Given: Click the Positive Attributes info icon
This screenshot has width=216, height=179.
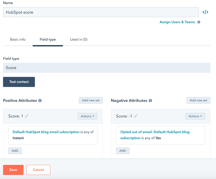Looking at the screenshot, I should pyautogui.click(x=40, y=101).
